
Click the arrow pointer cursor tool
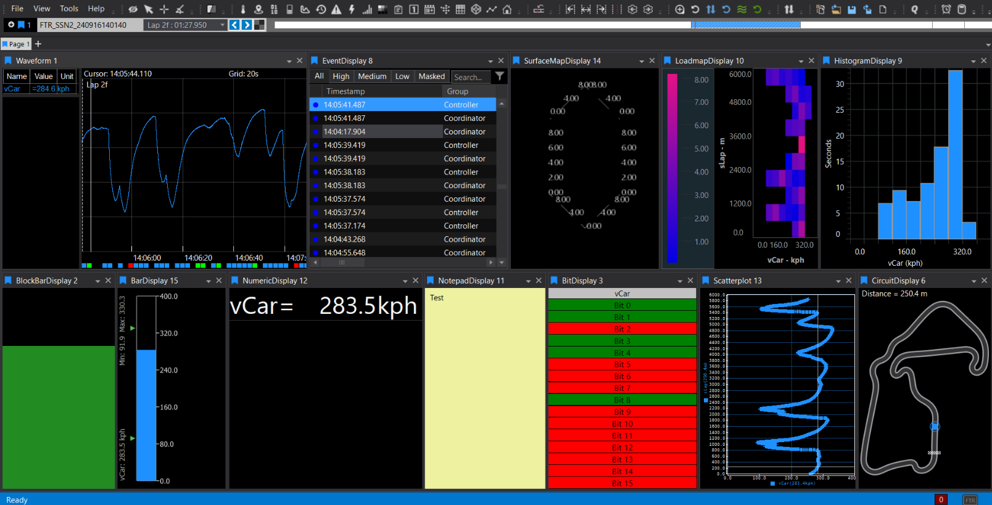[x=149, y=9]
